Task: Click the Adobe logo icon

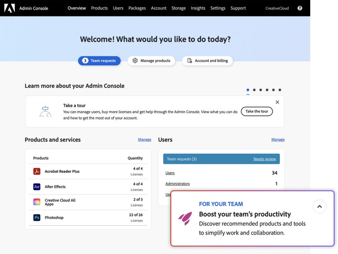Action: click(9, 8)
